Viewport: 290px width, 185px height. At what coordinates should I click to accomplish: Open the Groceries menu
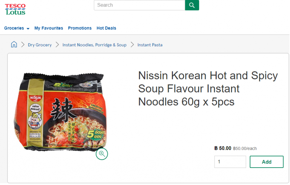(14, 28)
